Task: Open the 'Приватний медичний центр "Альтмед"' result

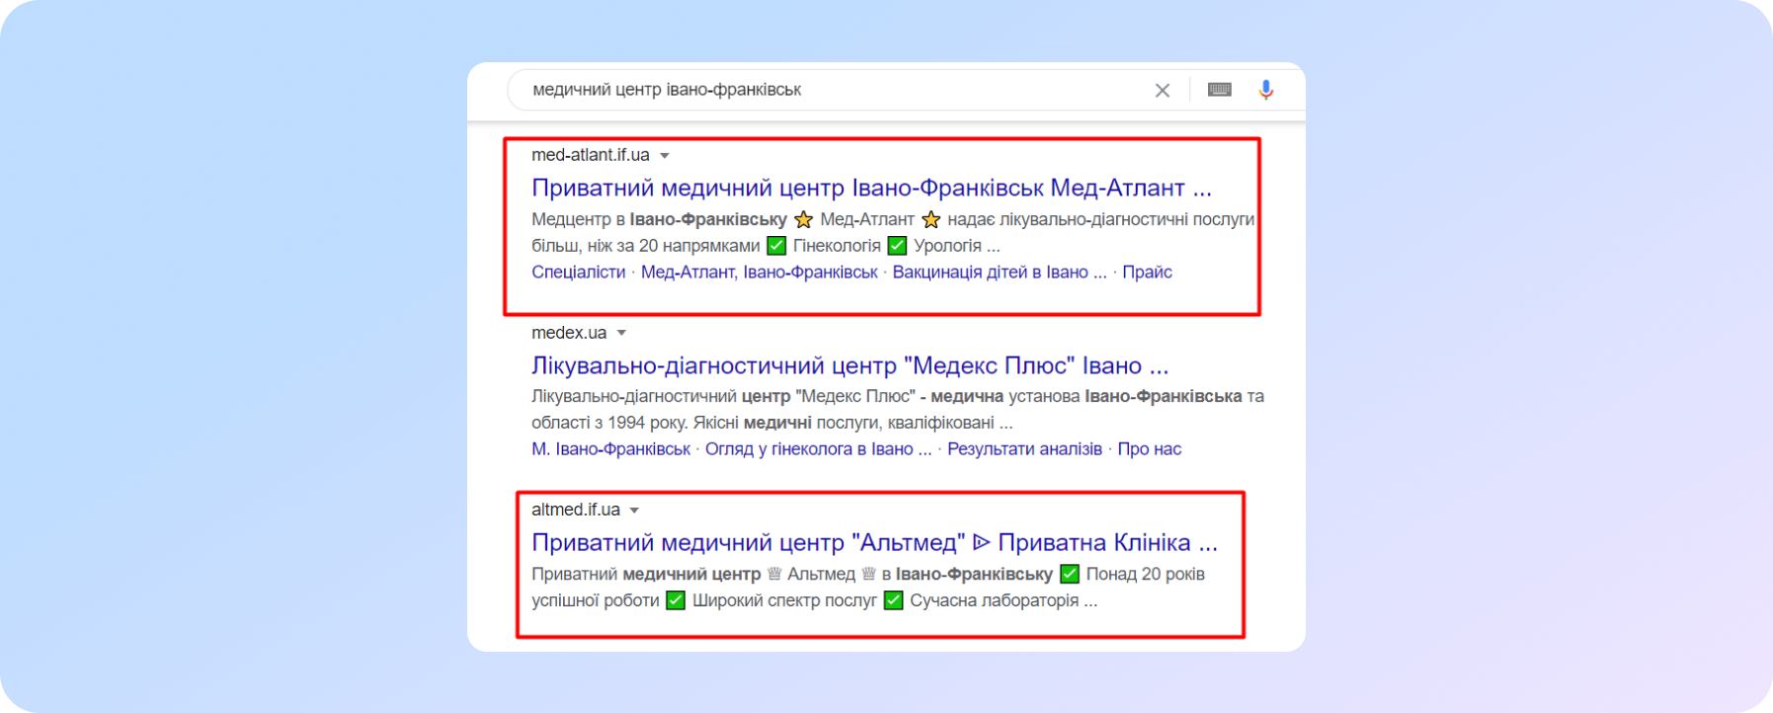Action: [x=874, y=542]
